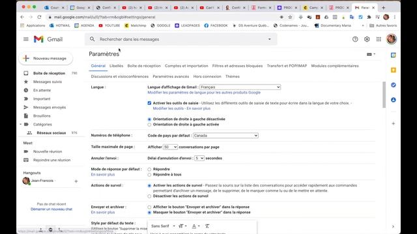This screenshot has width=417, height=234.
Task: Open the Thèmes tab
Action: 233,77
